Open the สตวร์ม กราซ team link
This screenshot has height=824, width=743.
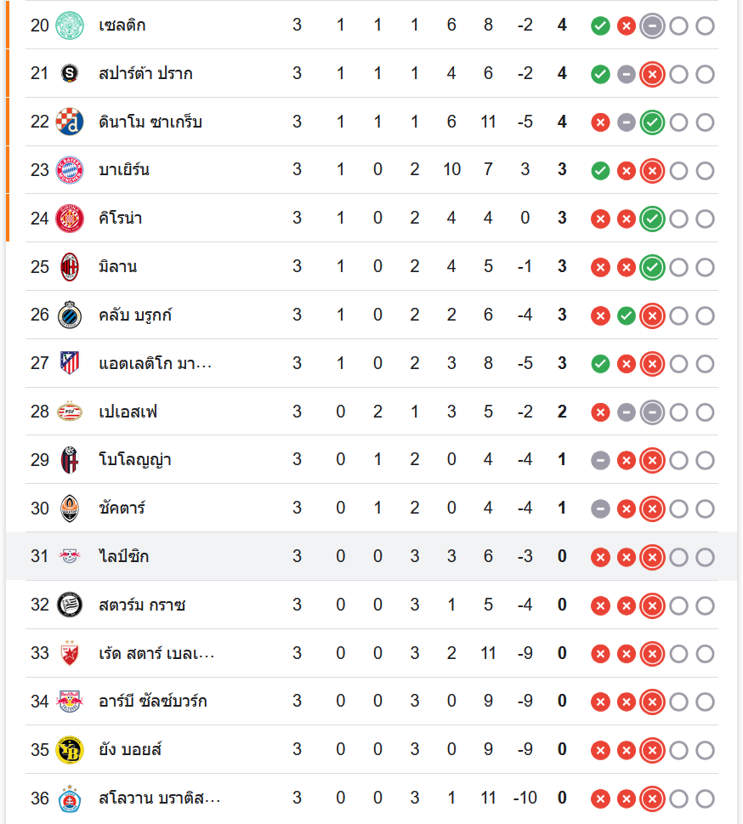point(142,605)
